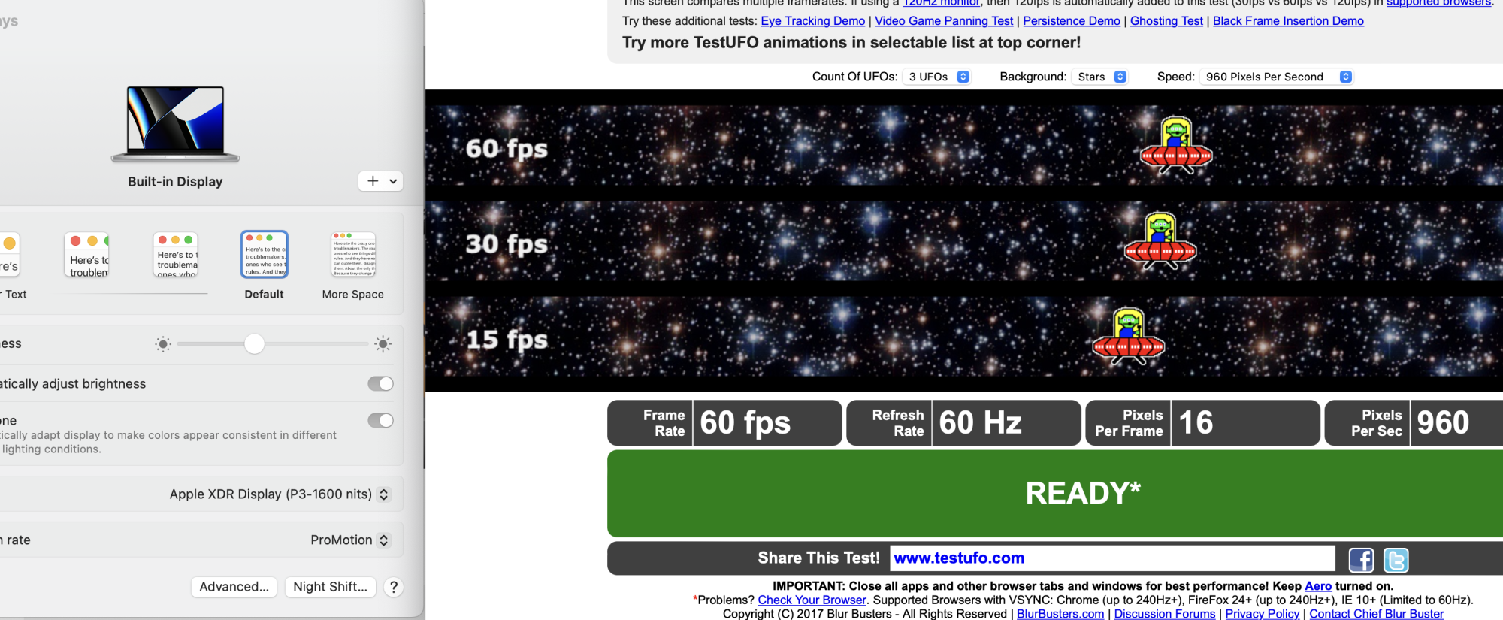Follow the 120Hz monitor link
The width and height of the screenshot is (1503, 620).
tap(941, 3)
